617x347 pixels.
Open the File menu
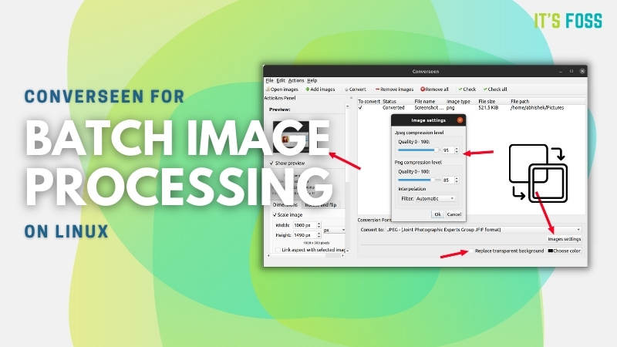pos(270,80)
